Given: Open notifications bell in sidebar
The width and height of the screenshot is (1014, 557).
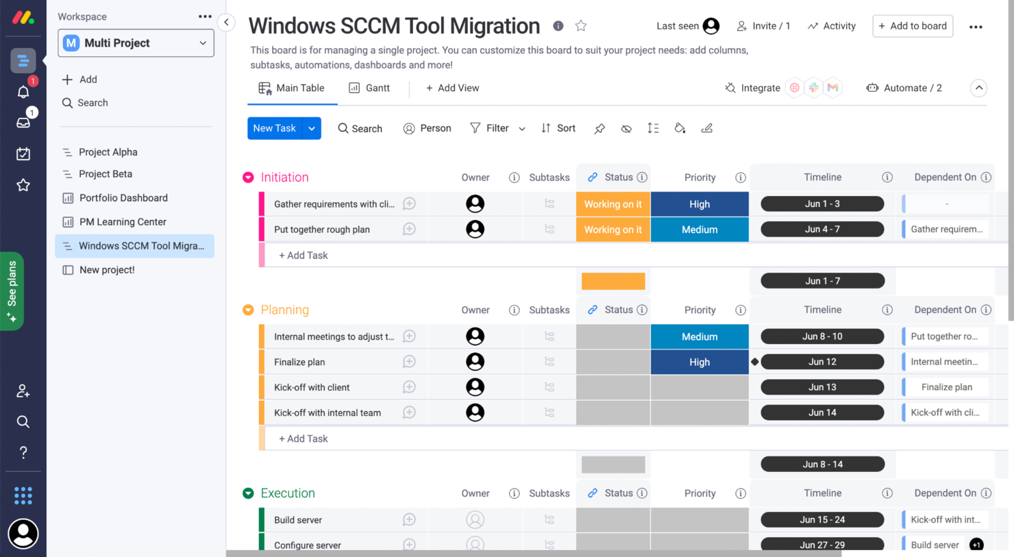Looking at the screenshot, I should (23, 92).
